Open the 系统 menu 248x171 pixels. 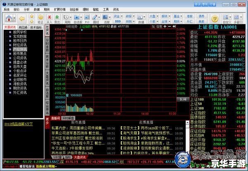point(7,9)
